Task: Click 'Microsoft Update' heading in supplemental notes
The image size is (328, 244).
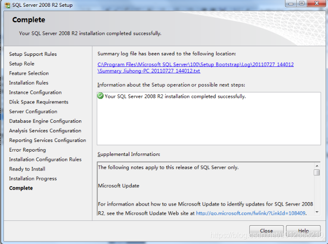Action: [119, 186]
